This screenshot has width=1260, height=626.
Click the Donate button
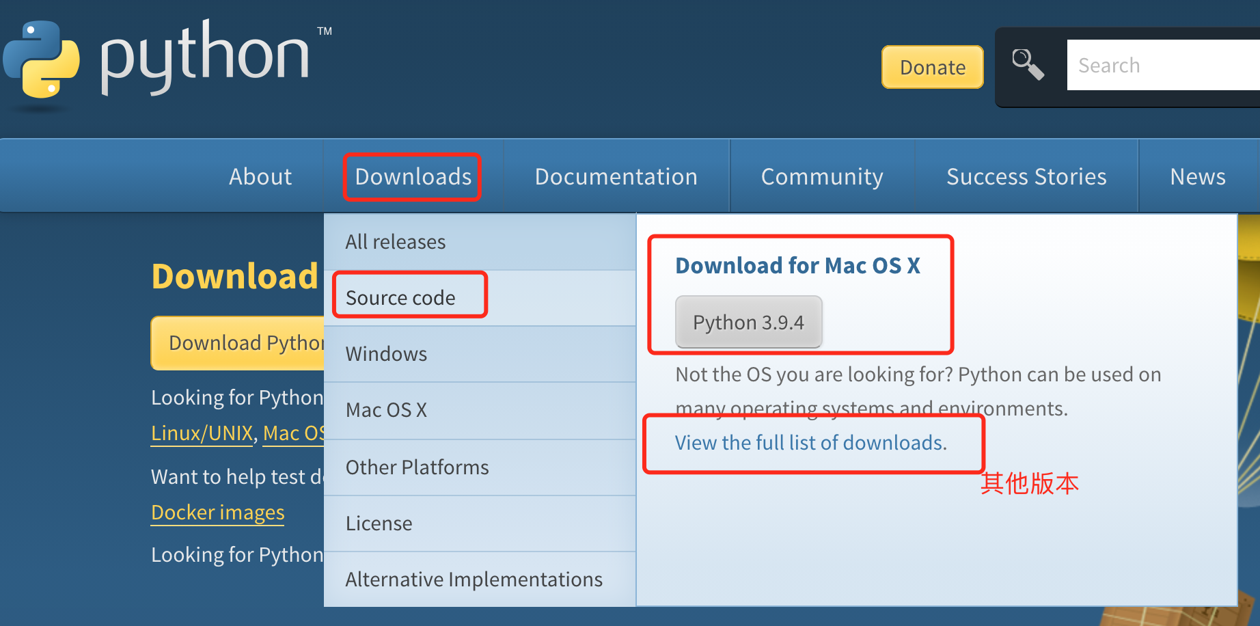pos(932,67)
